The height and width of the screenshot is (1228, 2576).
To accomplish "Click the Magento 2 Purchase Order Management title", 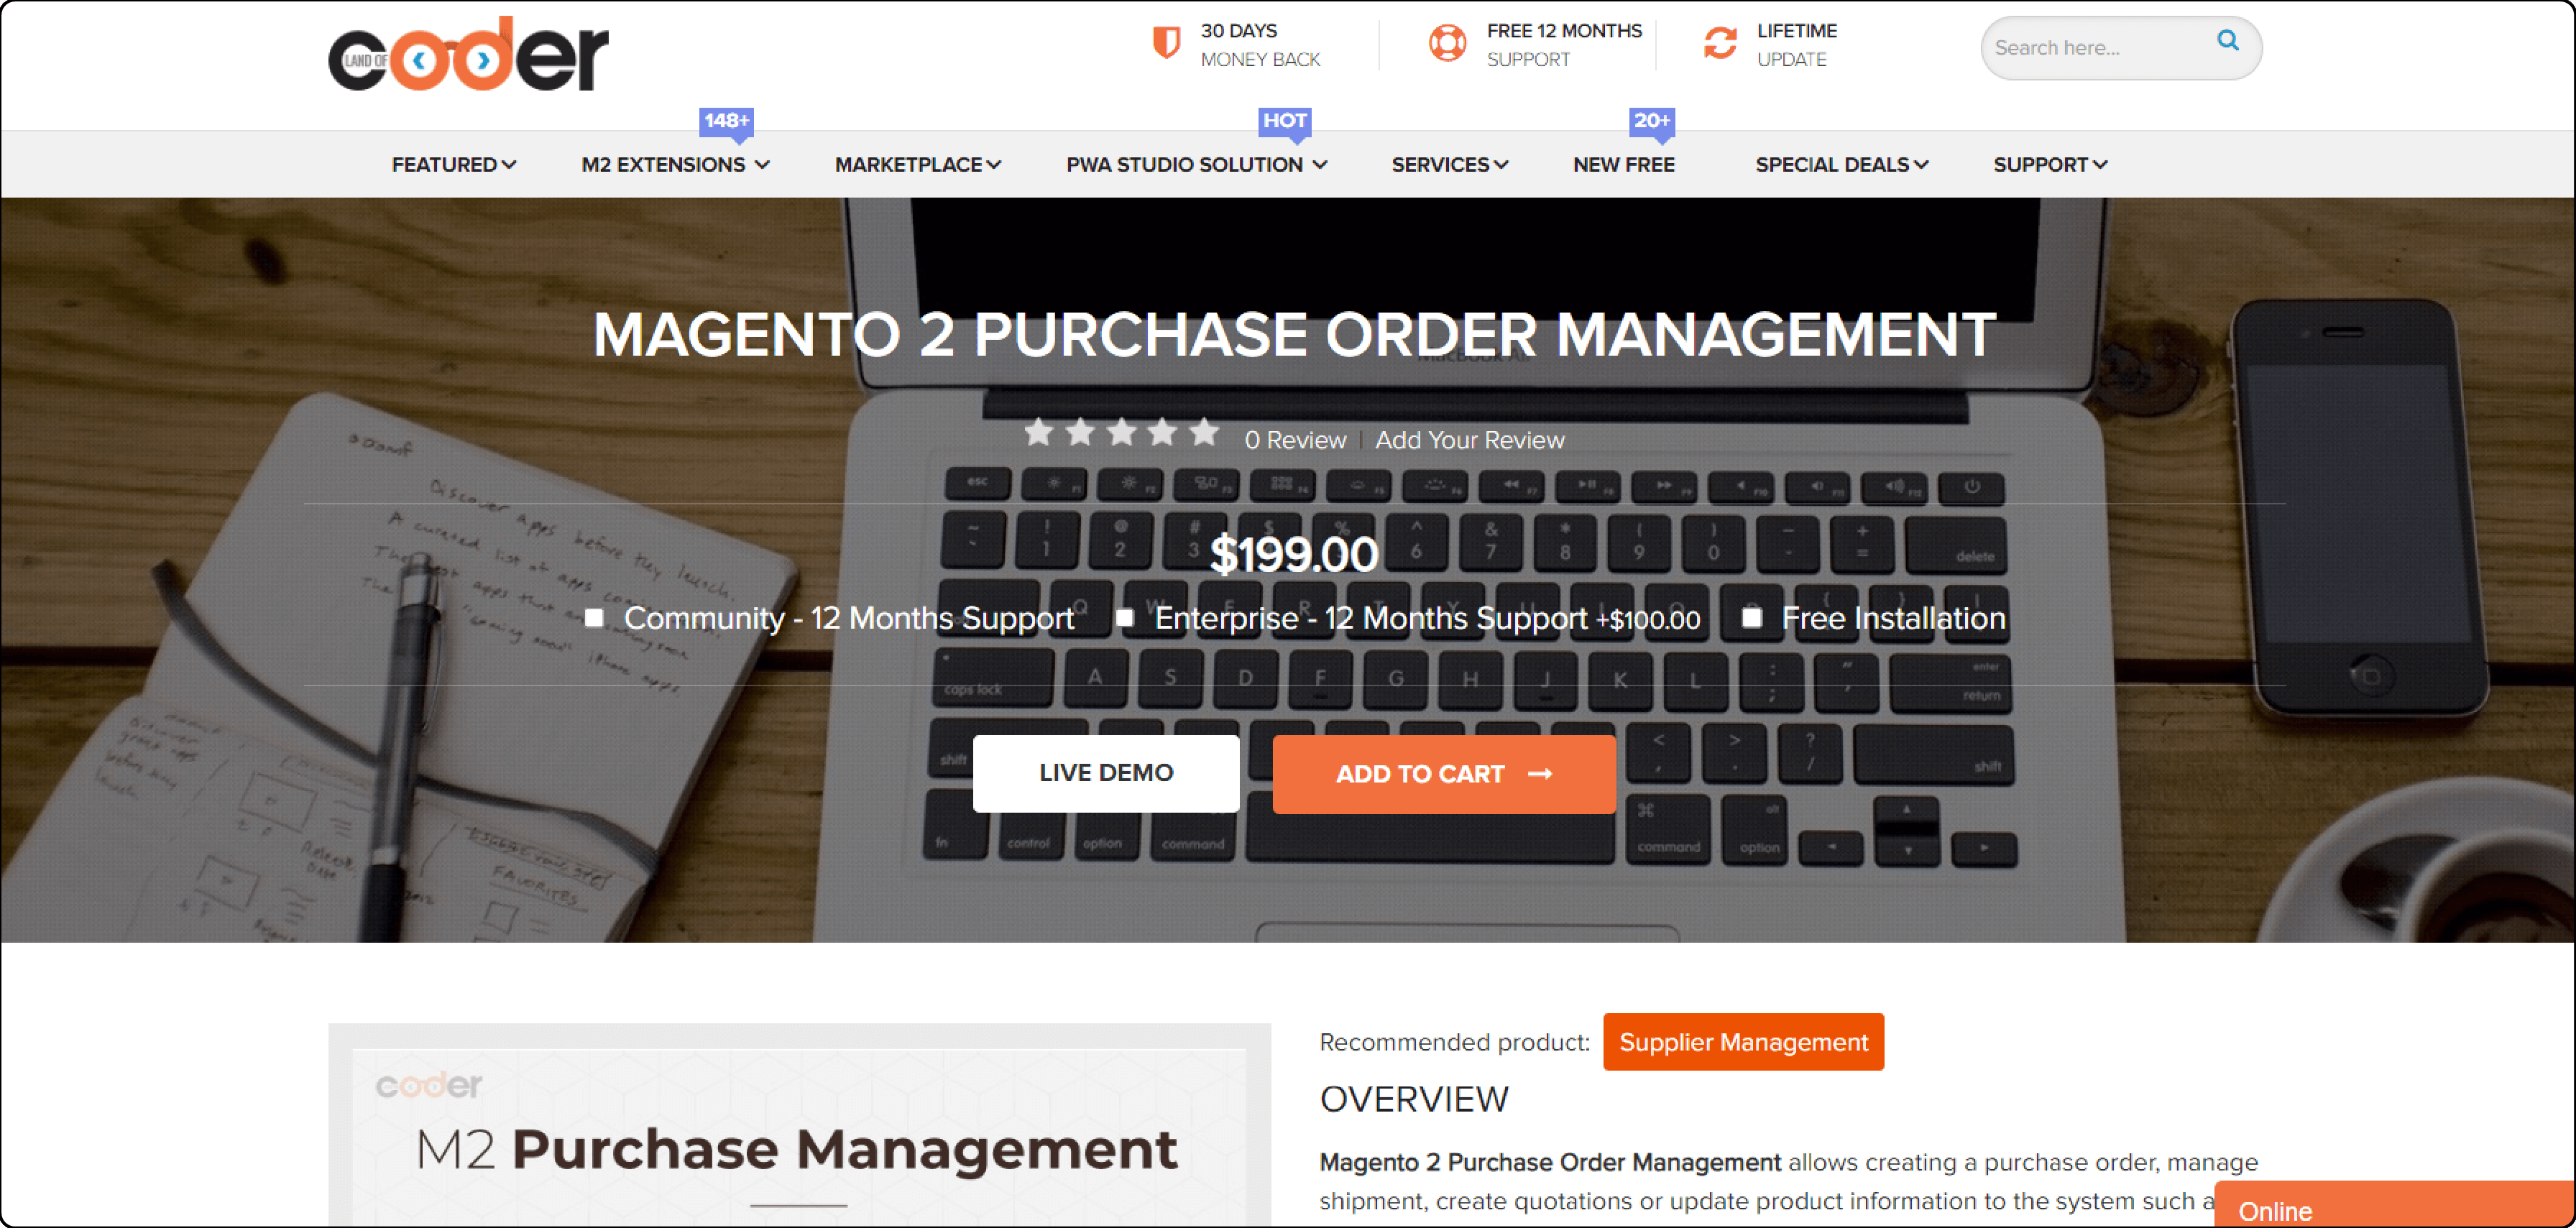I will 1294,334.
